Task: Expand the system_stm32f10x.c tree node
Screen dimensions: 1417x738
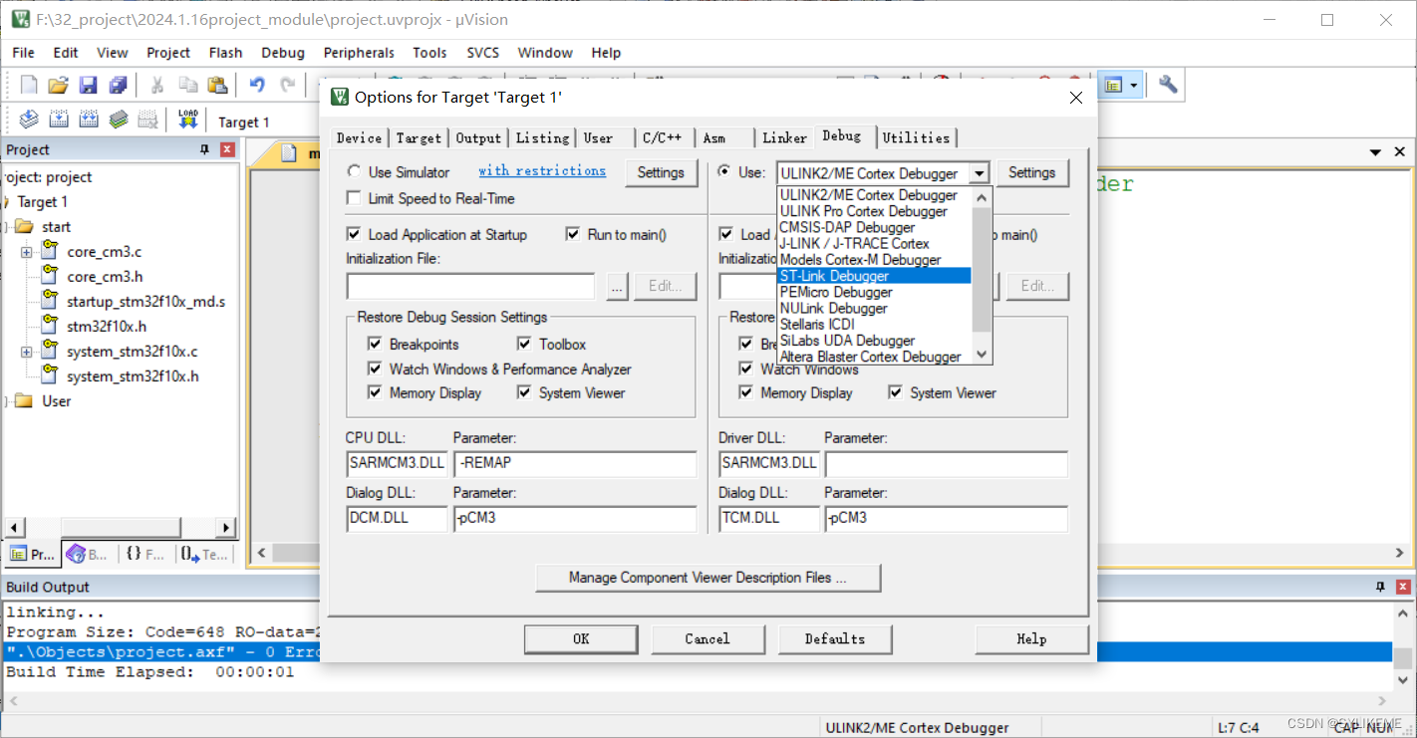Action: [x=27, y=352]
